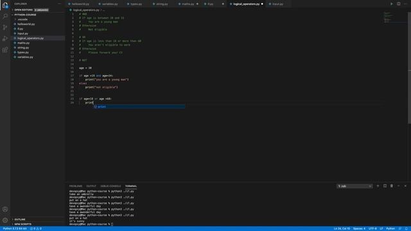Open notifications bell in status bar
The height and width of the screenshot is (231, 411).
[407, 228]
